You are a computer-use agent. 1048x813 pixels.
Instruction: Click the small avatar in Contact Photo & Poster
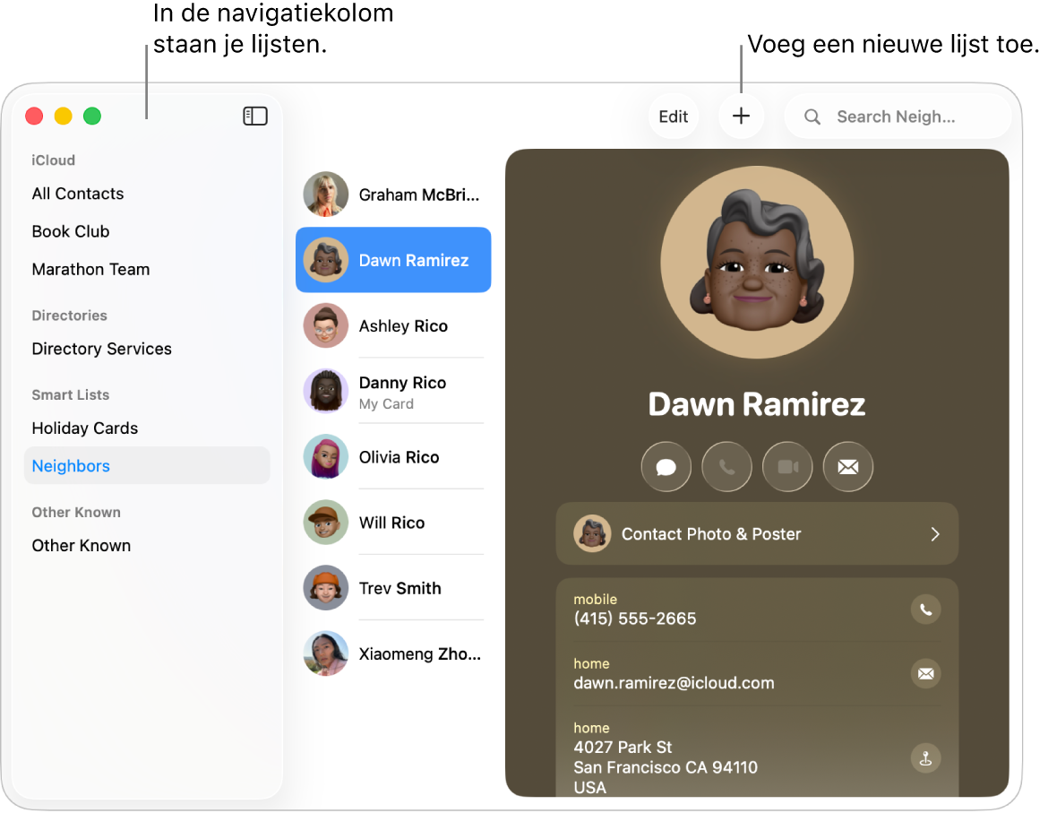[592, 533]
